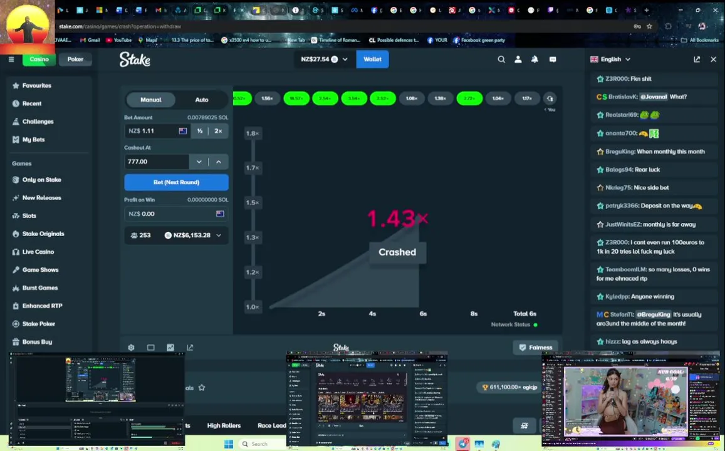Click the 1.08× crash history pill
This screenshot has height=451, width=725.
pos(412,98)
